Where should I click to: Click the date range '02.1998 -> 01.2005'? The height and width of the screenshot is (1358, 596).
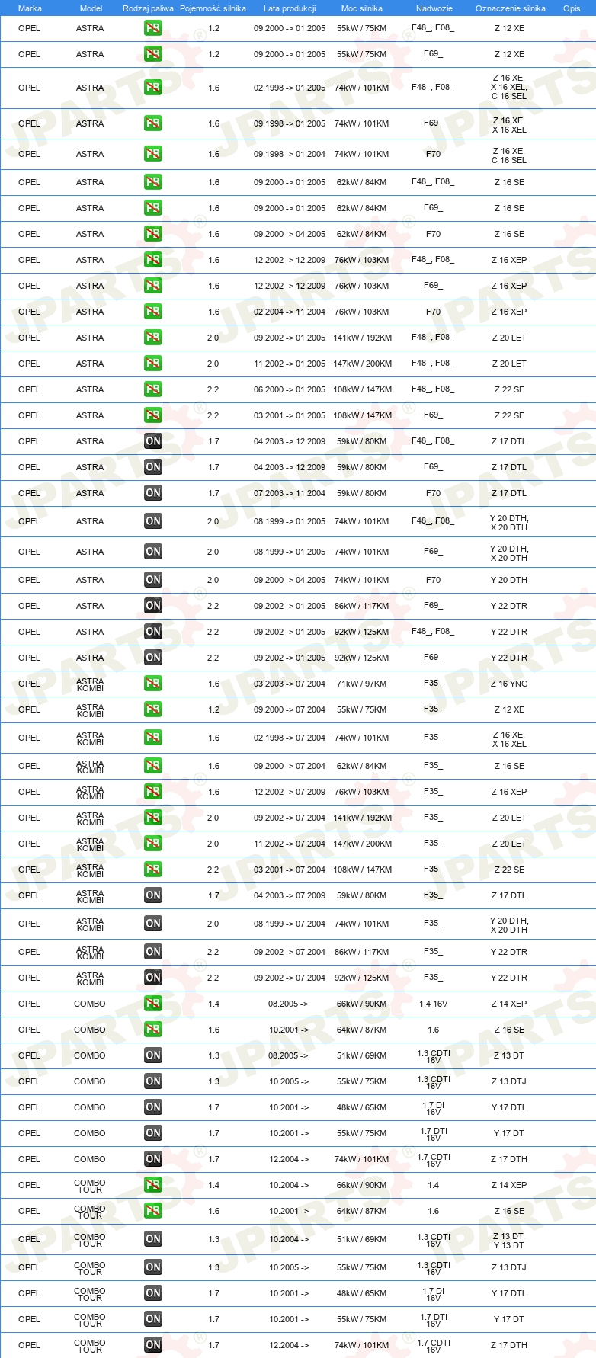coord(290,88)
